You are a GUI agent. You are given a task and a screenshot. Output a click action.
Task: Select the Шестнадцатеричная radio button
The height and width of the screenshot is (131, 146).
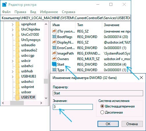(102, 106)
